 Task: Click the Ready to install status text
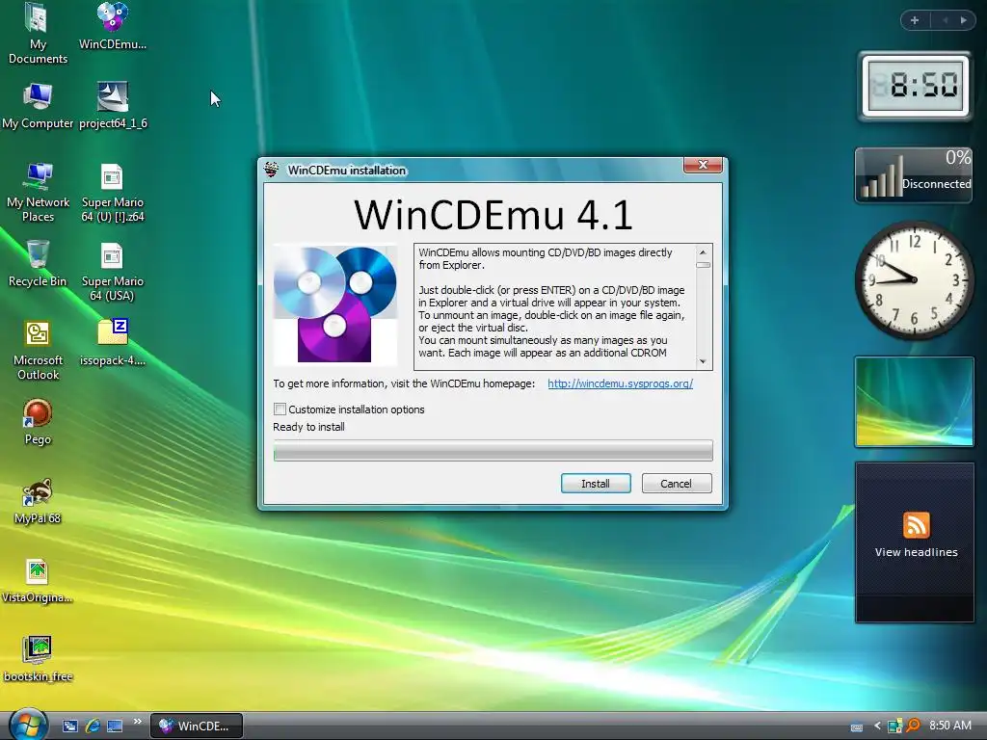point(308,427)
